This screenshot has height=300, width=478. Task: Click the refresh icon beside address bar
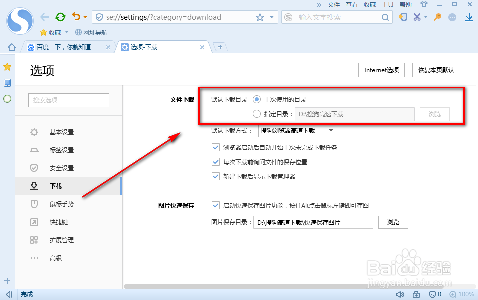(60, 16)
